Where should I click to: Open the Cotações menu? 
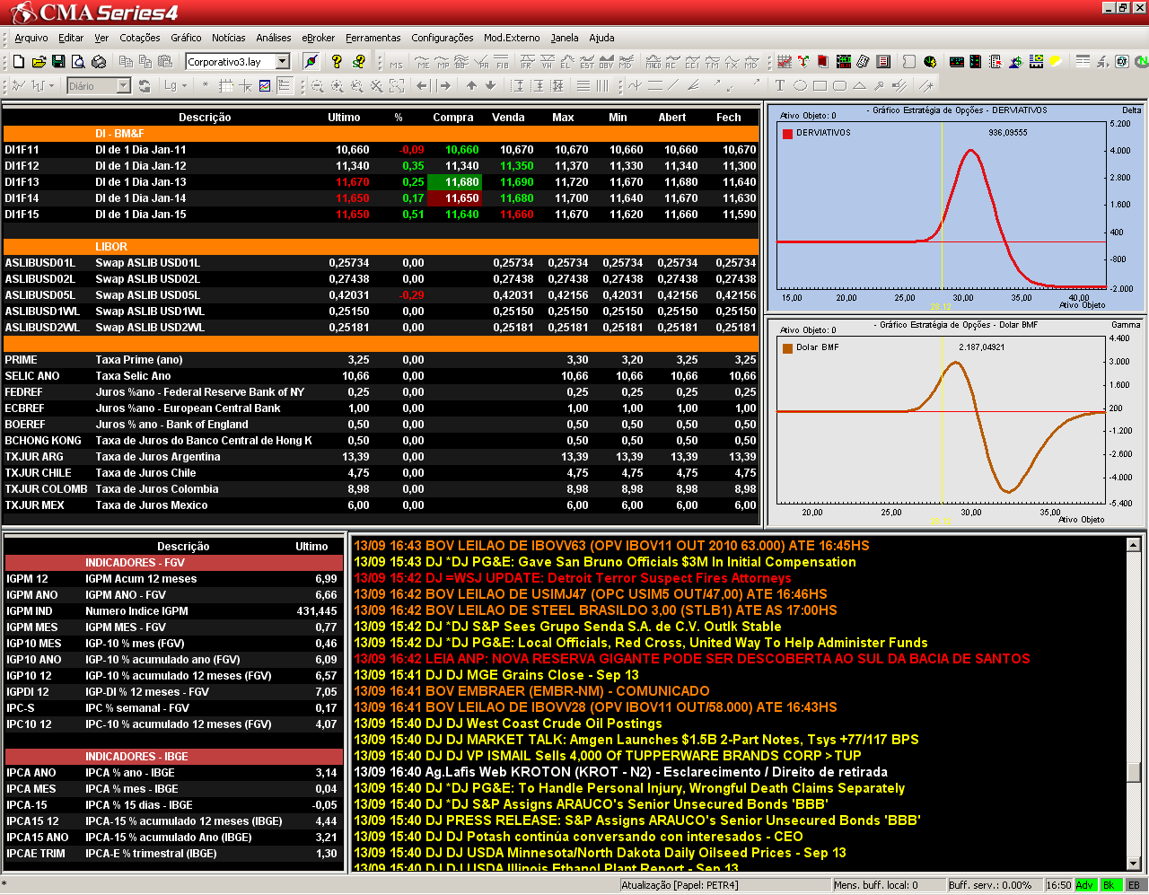pyautogui.click(x=140, y=38)
